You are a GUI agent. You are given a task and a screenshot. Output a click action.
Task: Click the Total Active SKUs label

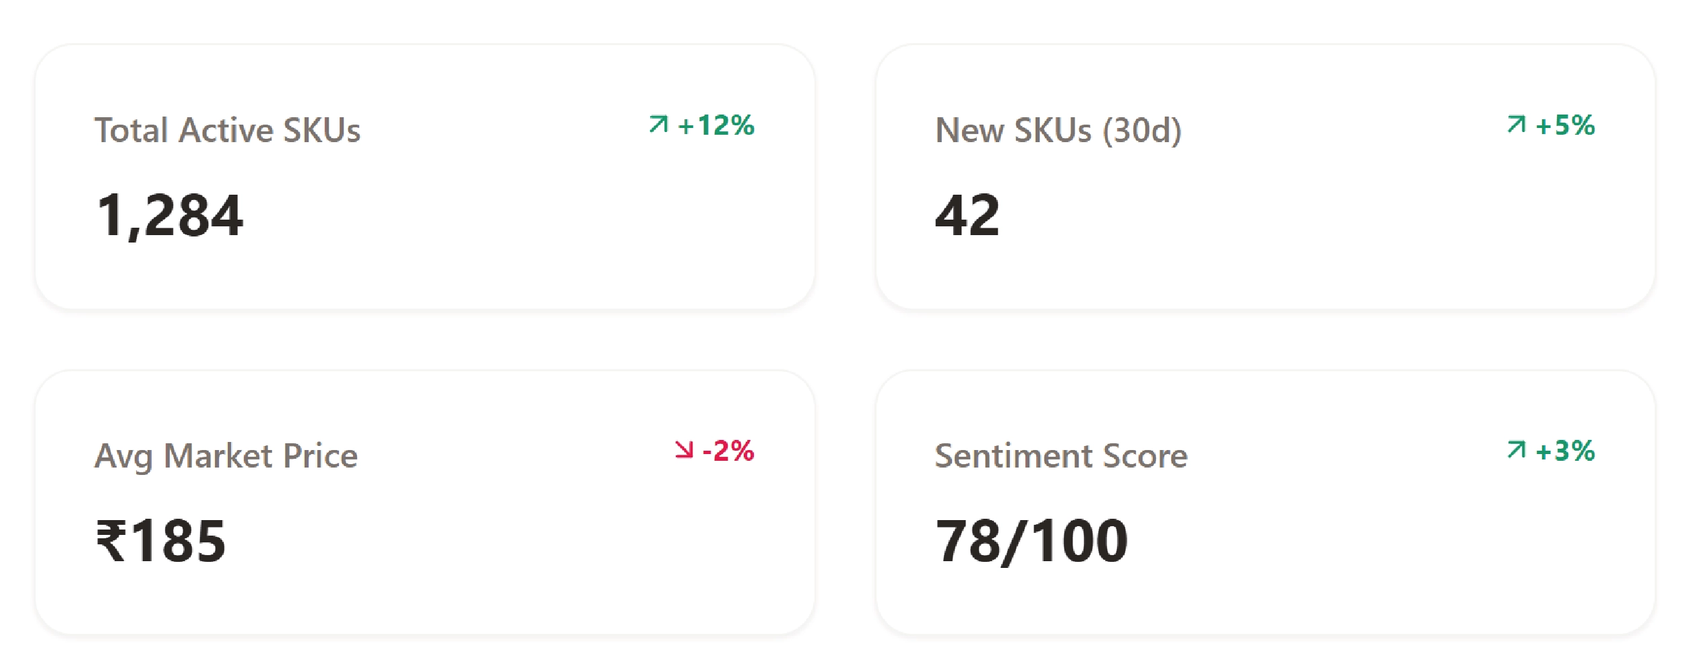tap(228, 131)
